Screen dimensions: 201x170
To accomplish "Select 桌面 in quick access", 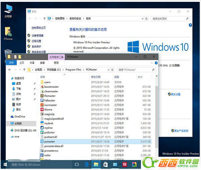I will pyautogui.click(x=18, y=83).
